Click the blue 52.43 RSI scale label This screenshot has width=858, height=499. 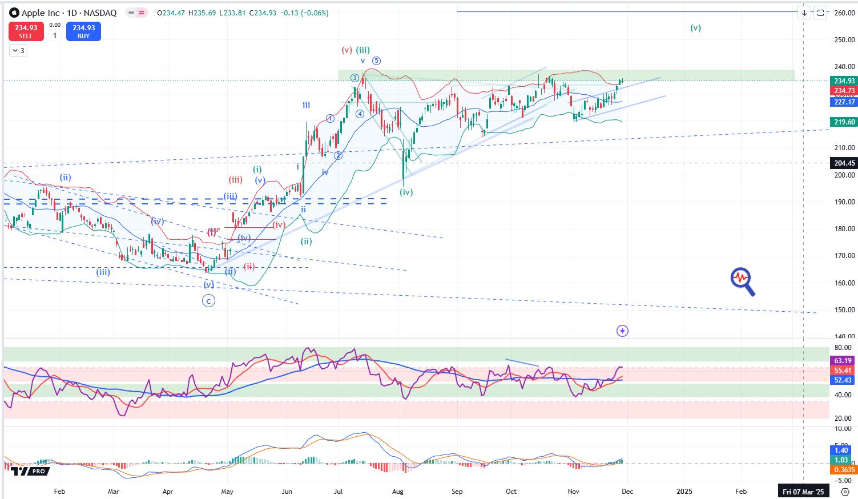pyautogui.click(x=843, y=380)
